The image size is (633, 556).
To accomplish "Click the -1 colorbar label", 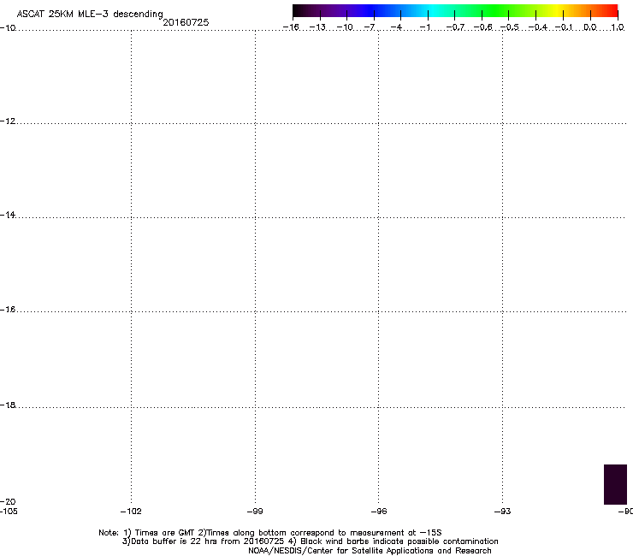I will pos(424,27).
